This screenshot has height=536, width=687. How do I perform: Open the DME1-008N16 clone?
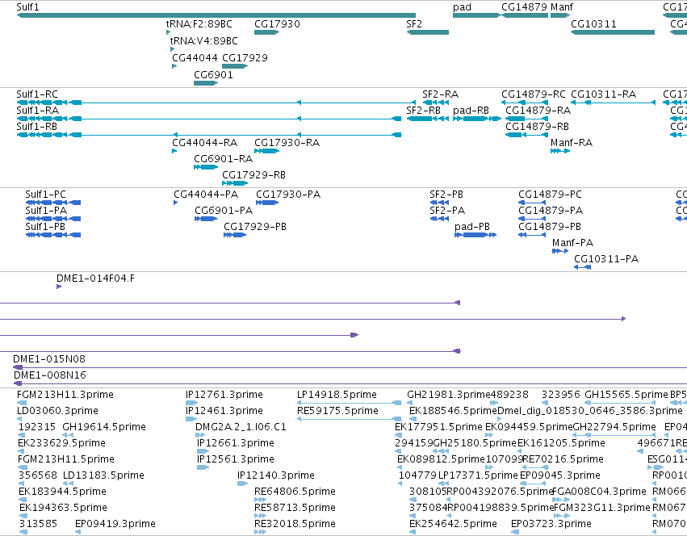[350, 383]
